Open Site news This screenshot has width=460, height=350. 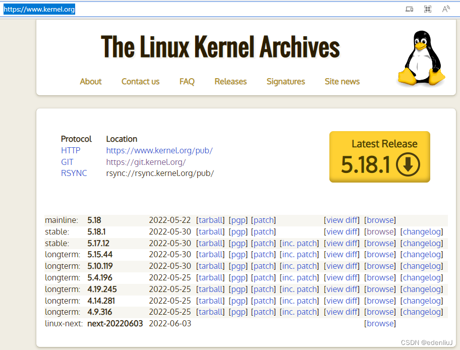342,82
